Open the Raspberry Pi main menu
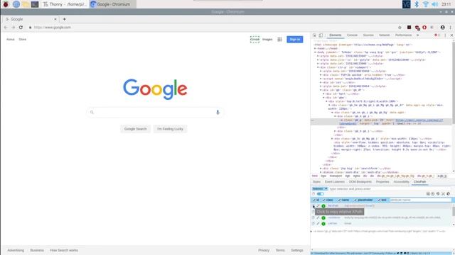Screen dimensions: 455x255 pyautogui.click(x=6, y=4)
